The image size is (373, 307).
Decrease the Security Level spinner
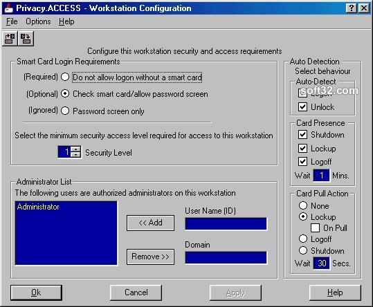pos(76,155)
